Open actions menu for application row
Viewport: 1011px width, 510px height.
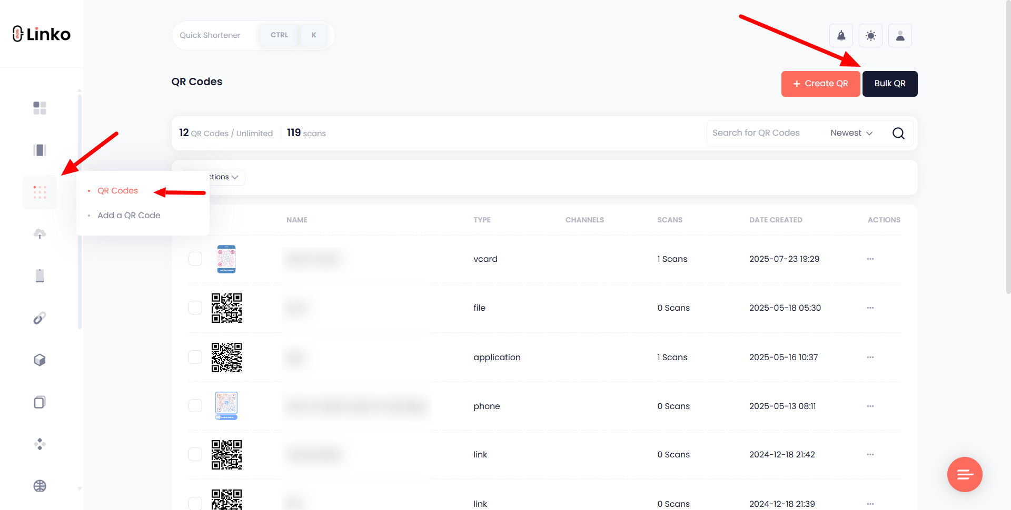[x=870, y=357]
